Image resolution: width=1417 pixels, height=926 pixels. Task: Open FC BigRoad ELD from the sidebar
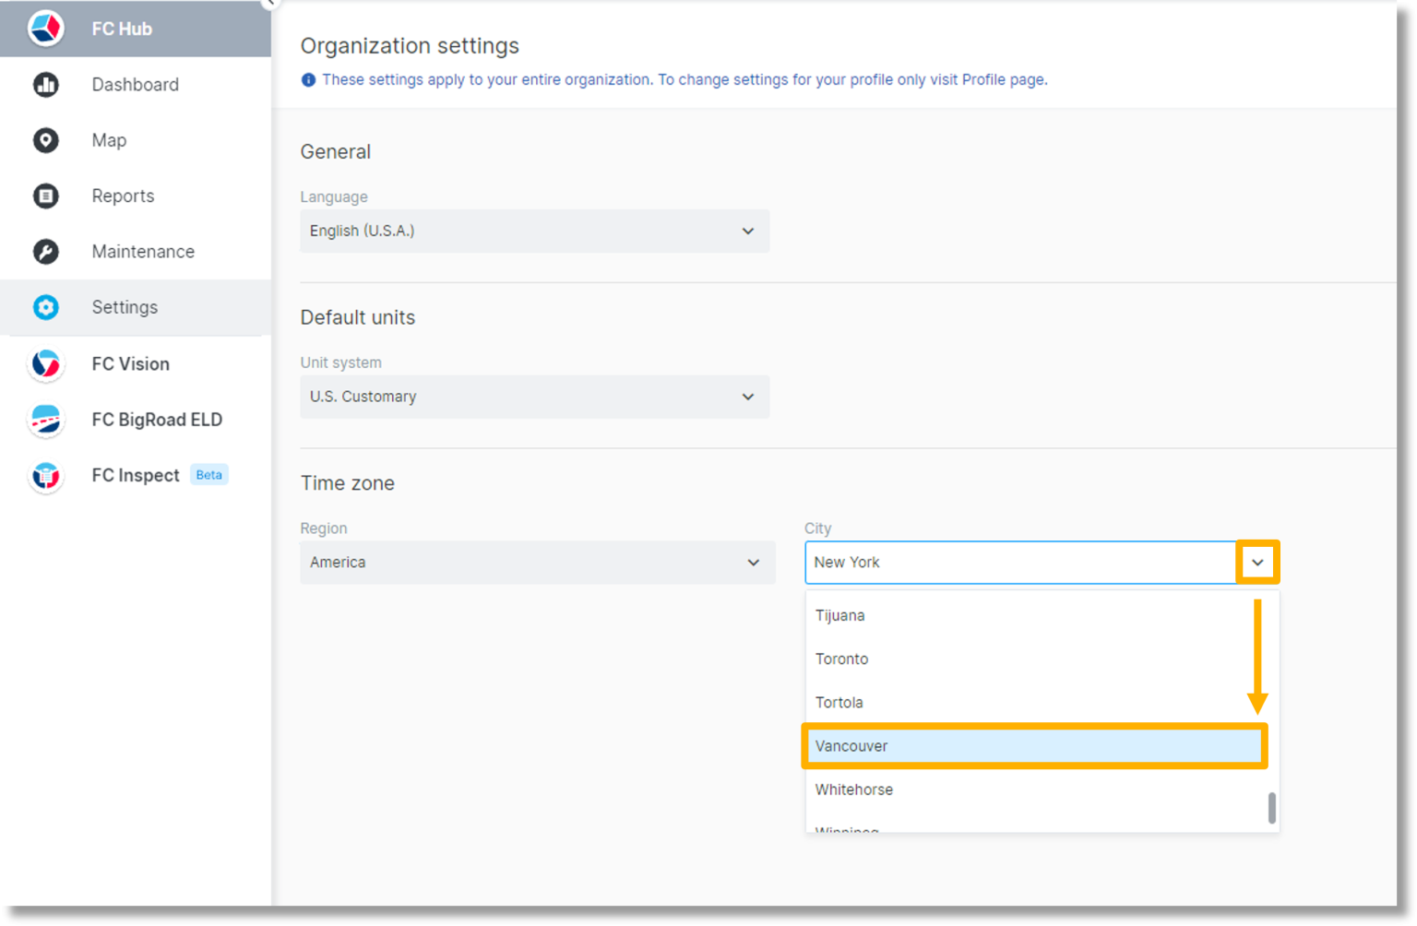[x=136, y=420]
